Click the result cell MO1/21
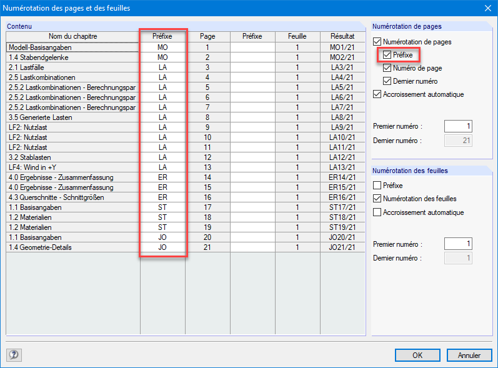Screen dimensions: 498x368 342,47
